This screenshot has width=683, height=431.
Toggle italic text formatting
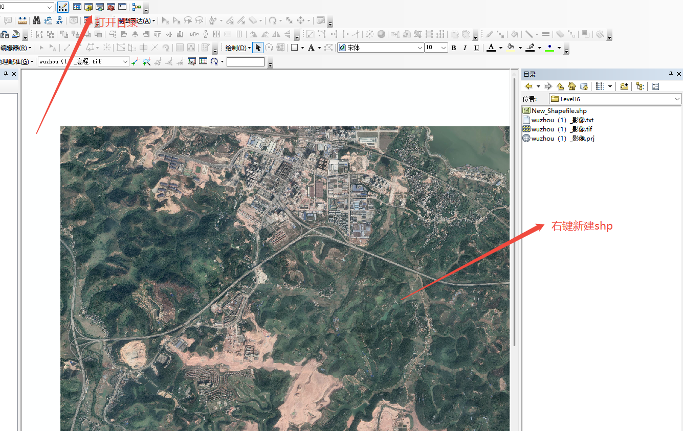[x=465, y=48]
